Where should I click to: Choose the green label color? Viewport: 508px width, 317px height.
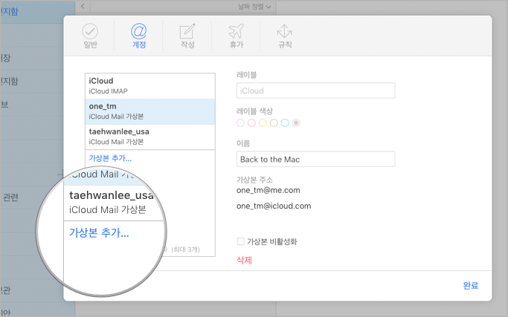point(274,123)
